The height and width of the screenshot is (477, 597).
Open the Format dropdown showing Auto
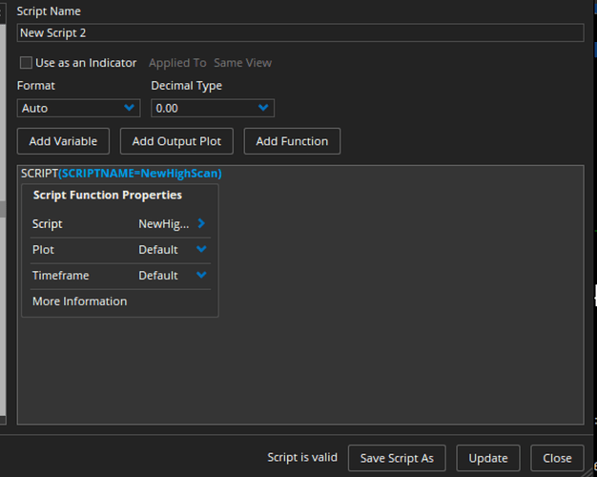point(78,108)
